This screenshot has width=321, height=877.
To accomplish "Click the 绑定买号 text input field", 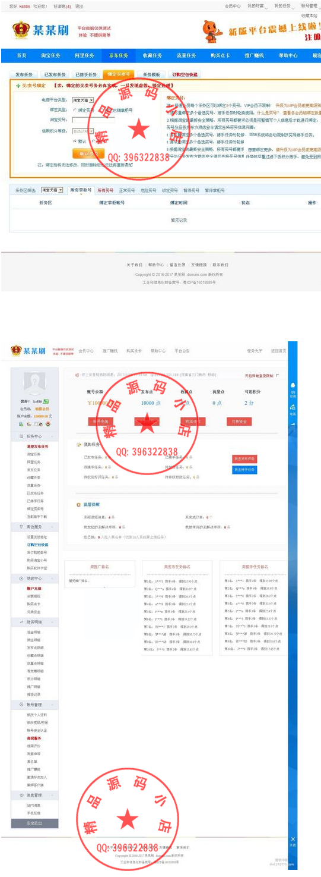I will 93,121.
